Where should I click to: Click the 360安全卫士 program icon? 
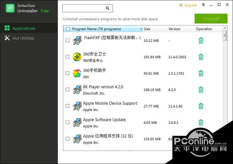click(77, 57)
